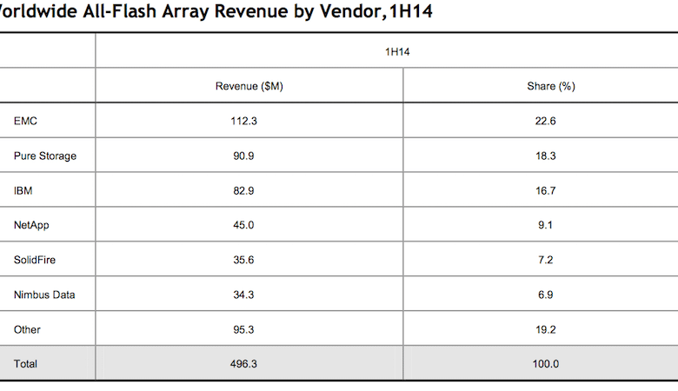
Task: Click Other share value 19.2
Action: click(545, 329)
